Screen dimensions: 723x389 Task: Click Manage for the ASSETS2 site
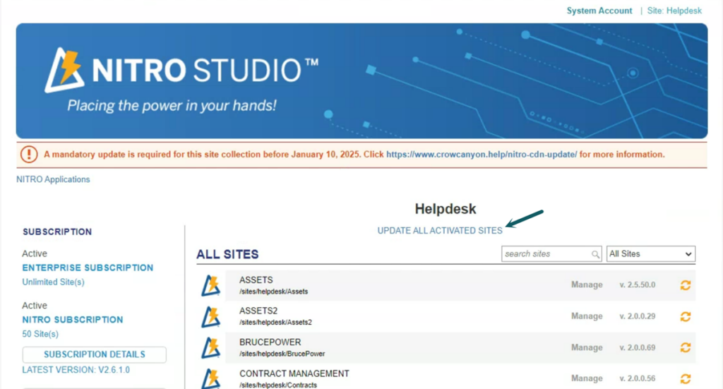click(x=587, y=316)
